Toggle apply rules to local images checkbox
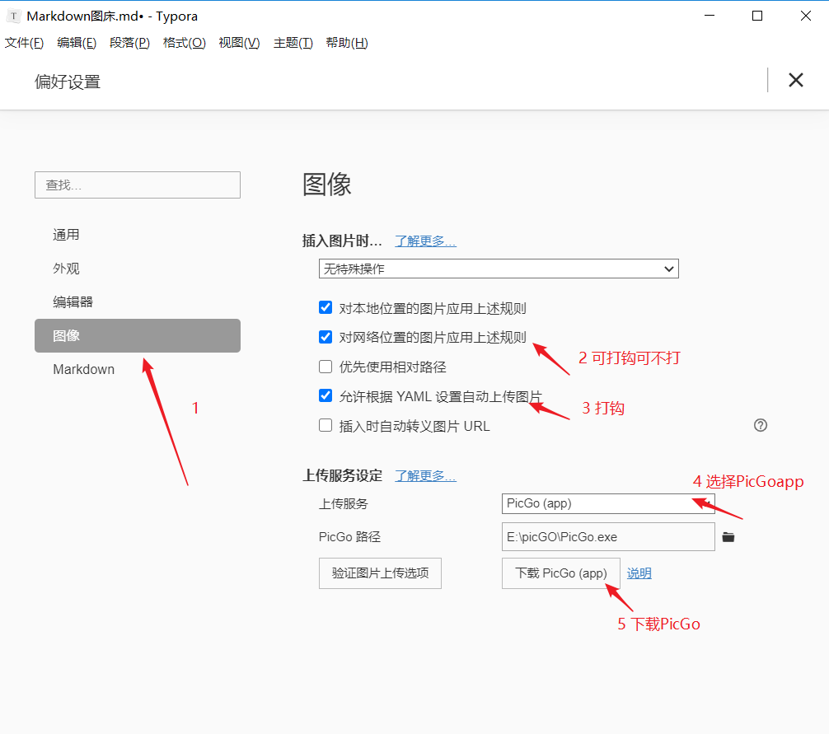Screen dimensions: 829x734 click(x=326, y=307)
